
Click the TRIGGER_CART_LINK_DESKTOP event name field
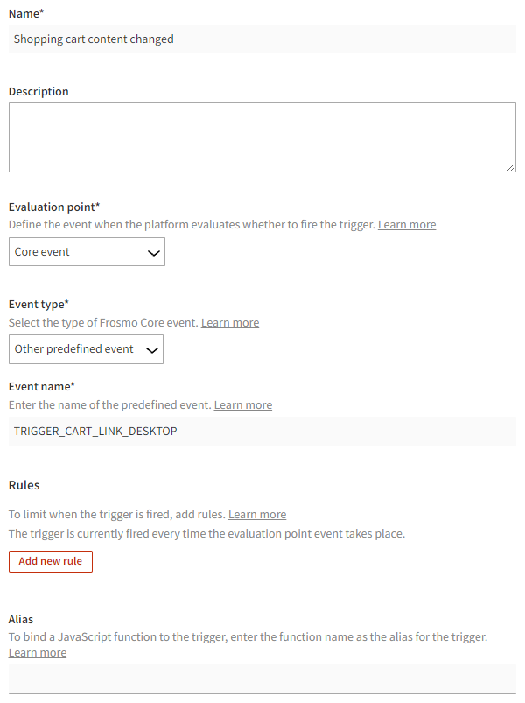point(262,431)
